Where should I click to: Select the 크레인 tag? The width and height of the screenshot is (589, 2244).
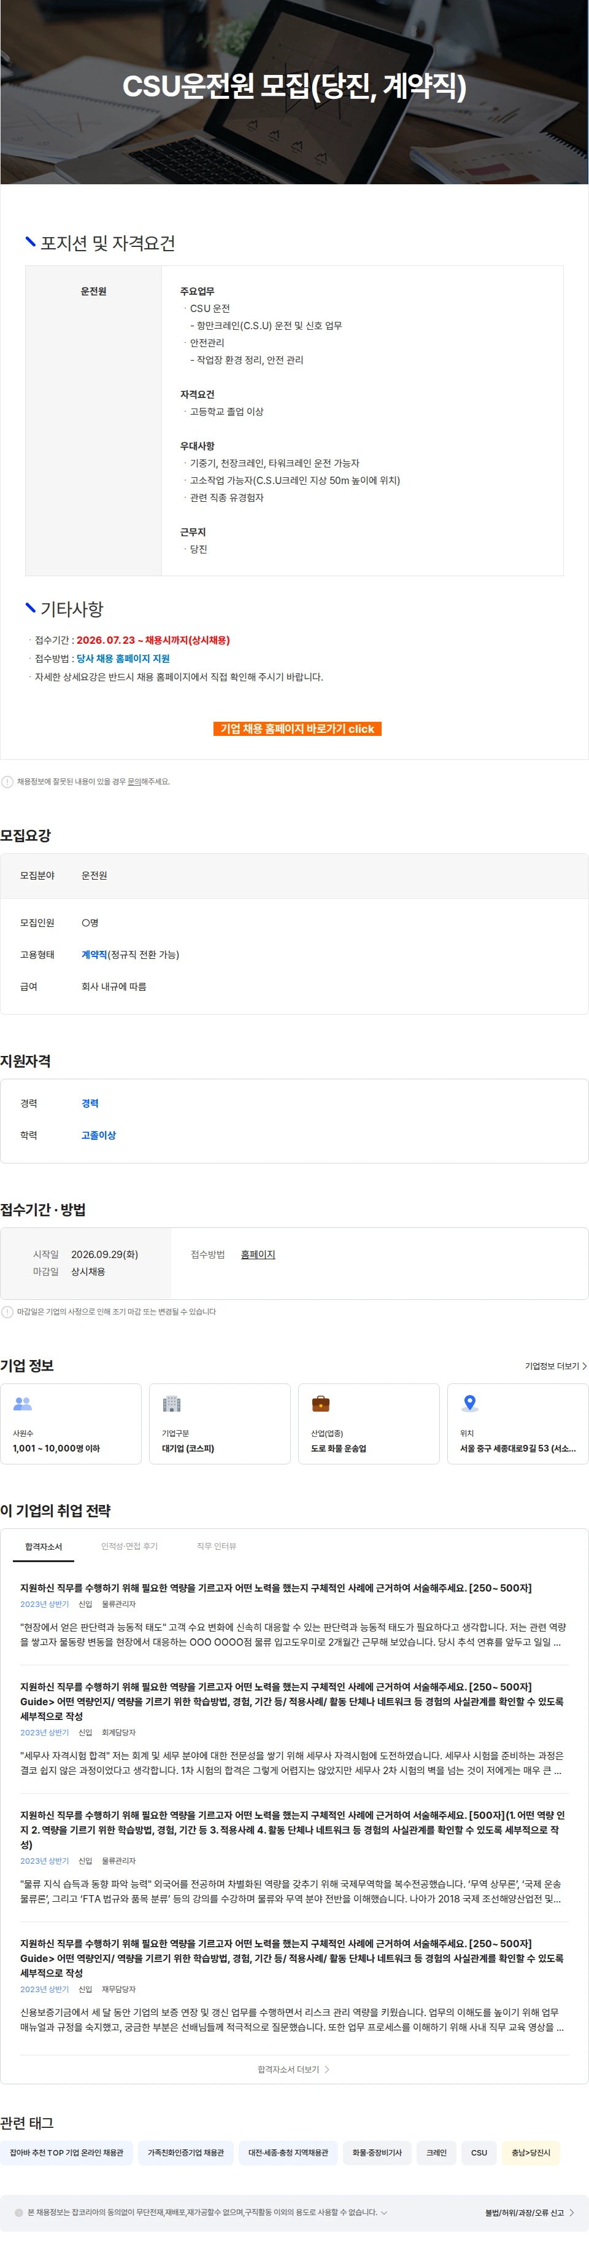coord(436,2152)
